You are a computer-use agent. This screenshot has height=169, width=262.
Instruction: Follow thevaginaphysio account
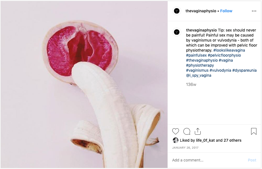pyautogui.click(x=226, y=11)
